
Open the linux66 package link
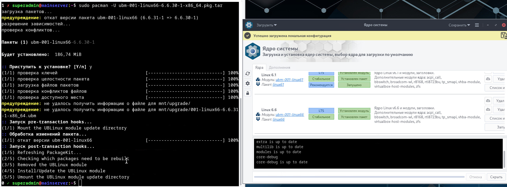[279, 119]
